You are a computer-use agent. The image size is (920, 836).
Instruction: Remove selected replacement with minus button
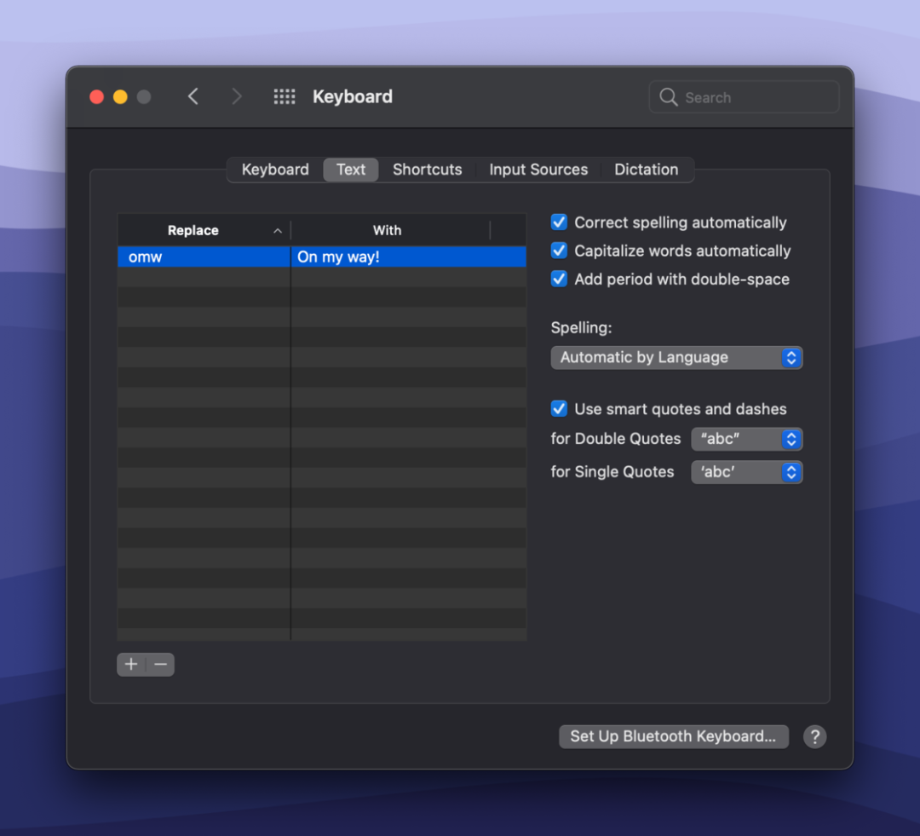(x=160, y=665)
